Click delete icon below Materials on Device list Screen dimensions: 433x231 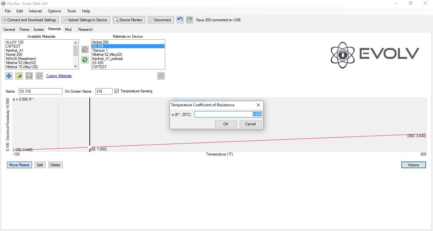[x=161, y=76]
